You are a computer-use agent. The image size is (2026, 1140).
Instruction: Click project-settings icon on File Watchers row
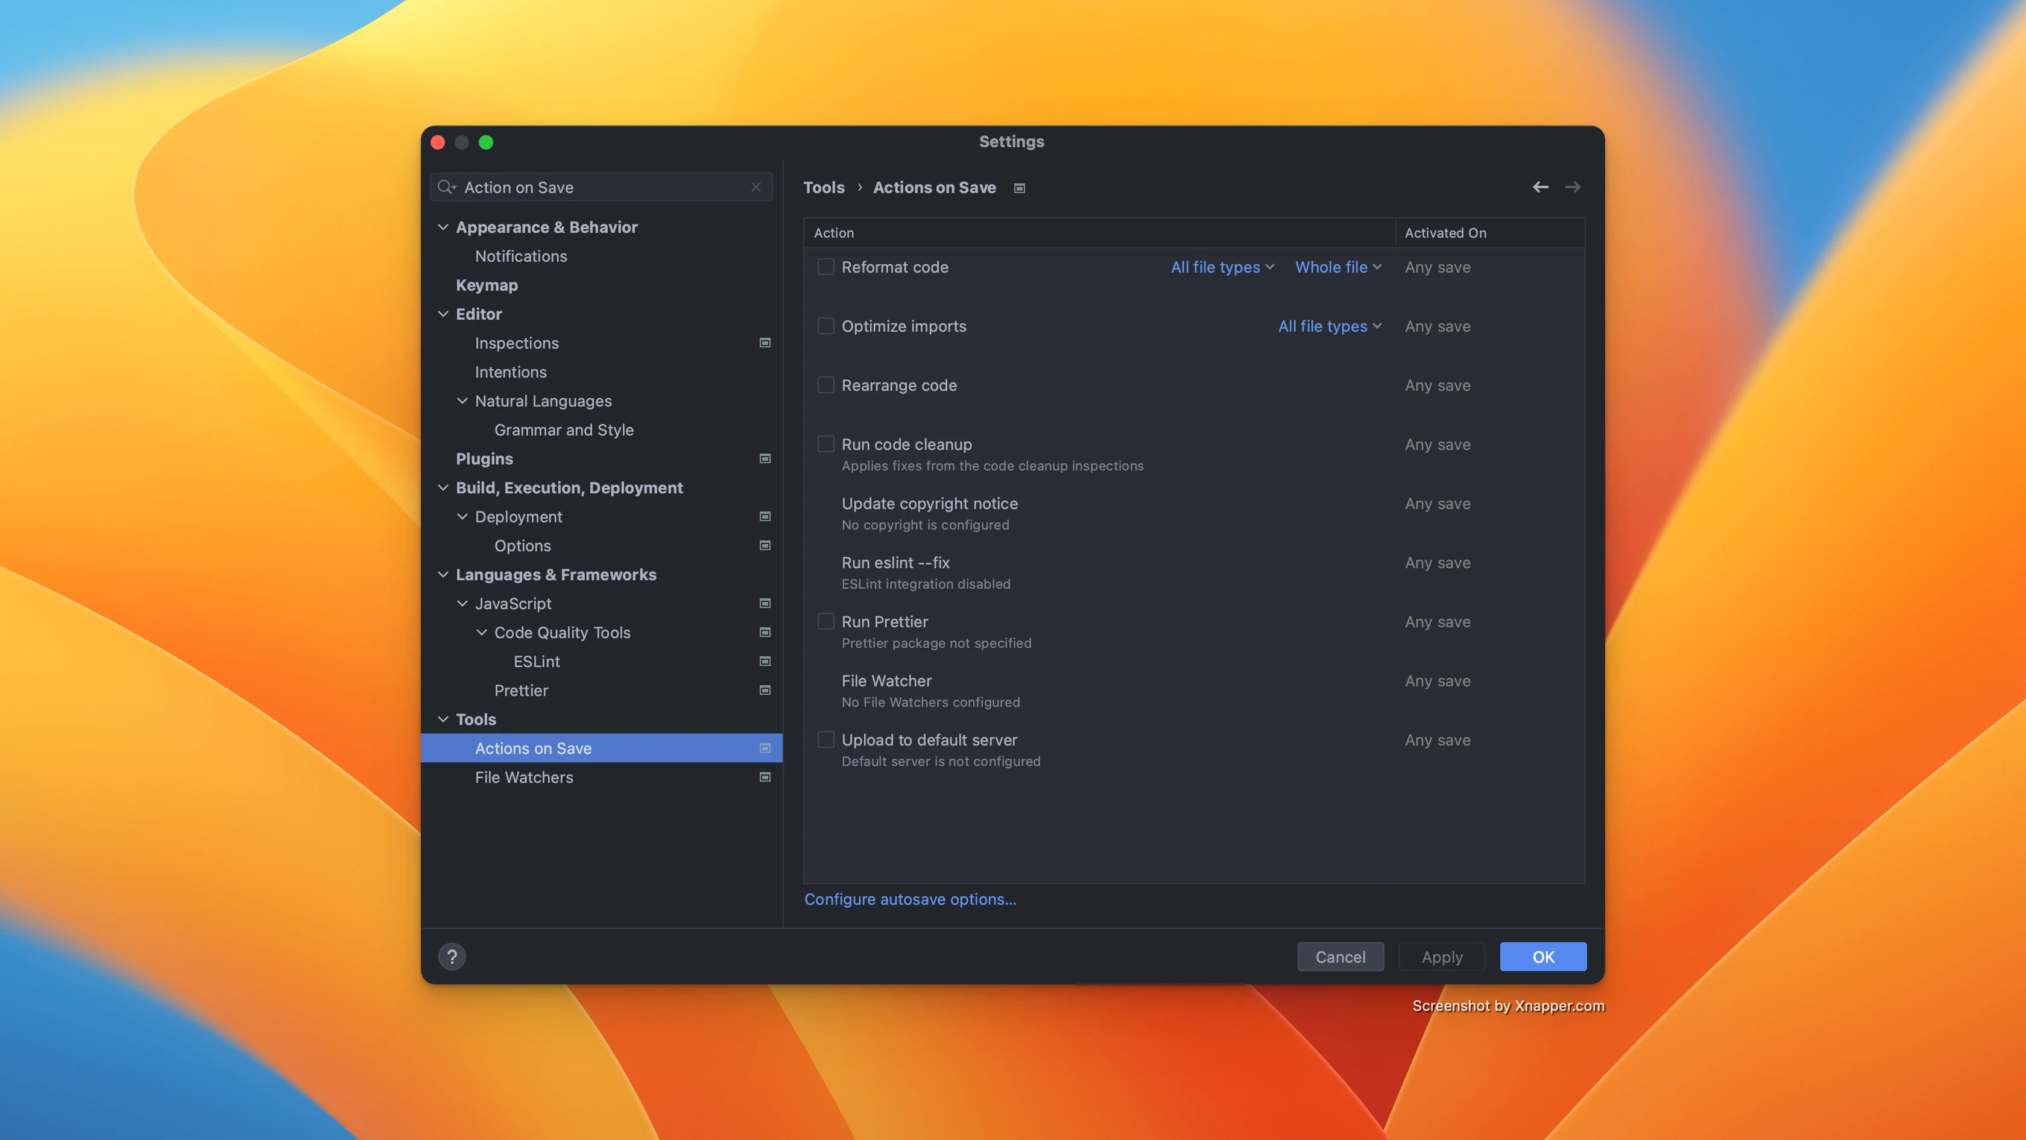(765, 777)
